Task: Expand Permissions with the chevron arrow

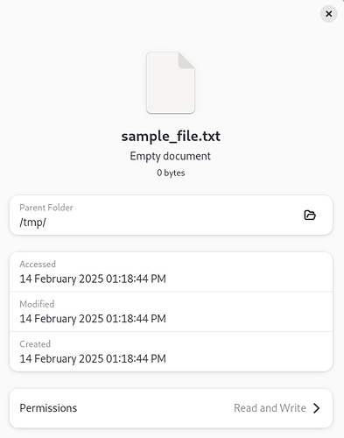Action: click(x=317, y=408)
